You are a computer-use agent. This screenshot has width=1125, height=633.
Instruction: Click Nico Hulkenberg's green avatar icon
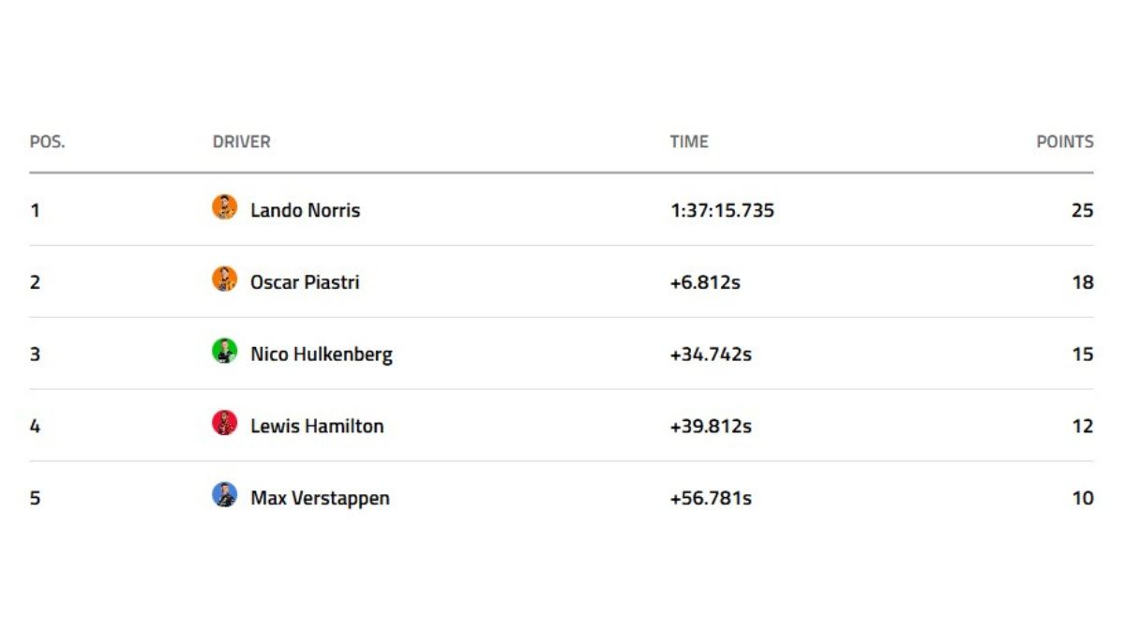(x=224, y=352)
